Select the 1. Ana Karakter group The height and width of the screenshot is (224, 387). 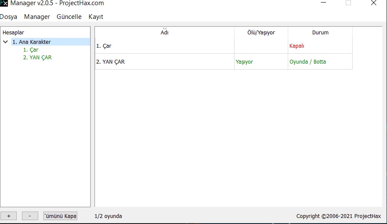(x=32, y=42)
